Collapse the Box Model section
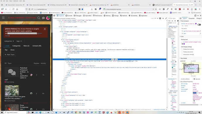 (x=180, y=58)
